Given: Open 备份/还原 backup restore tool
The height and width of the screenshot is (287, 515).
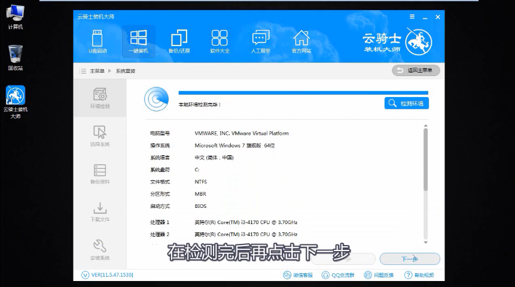Looking at the screenshot, I should click(x=179, y=41).
